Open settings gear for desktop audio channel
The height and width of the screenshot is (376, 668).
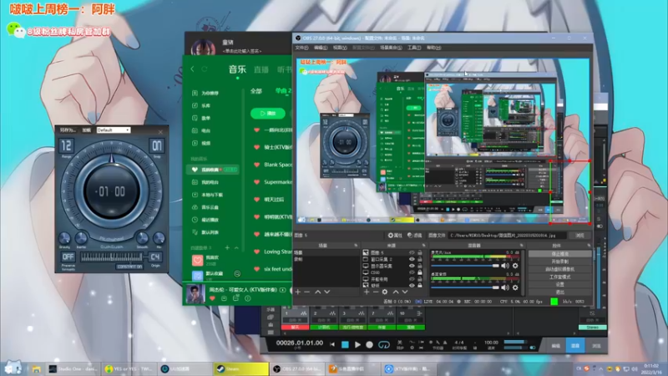tap(515, 287)
